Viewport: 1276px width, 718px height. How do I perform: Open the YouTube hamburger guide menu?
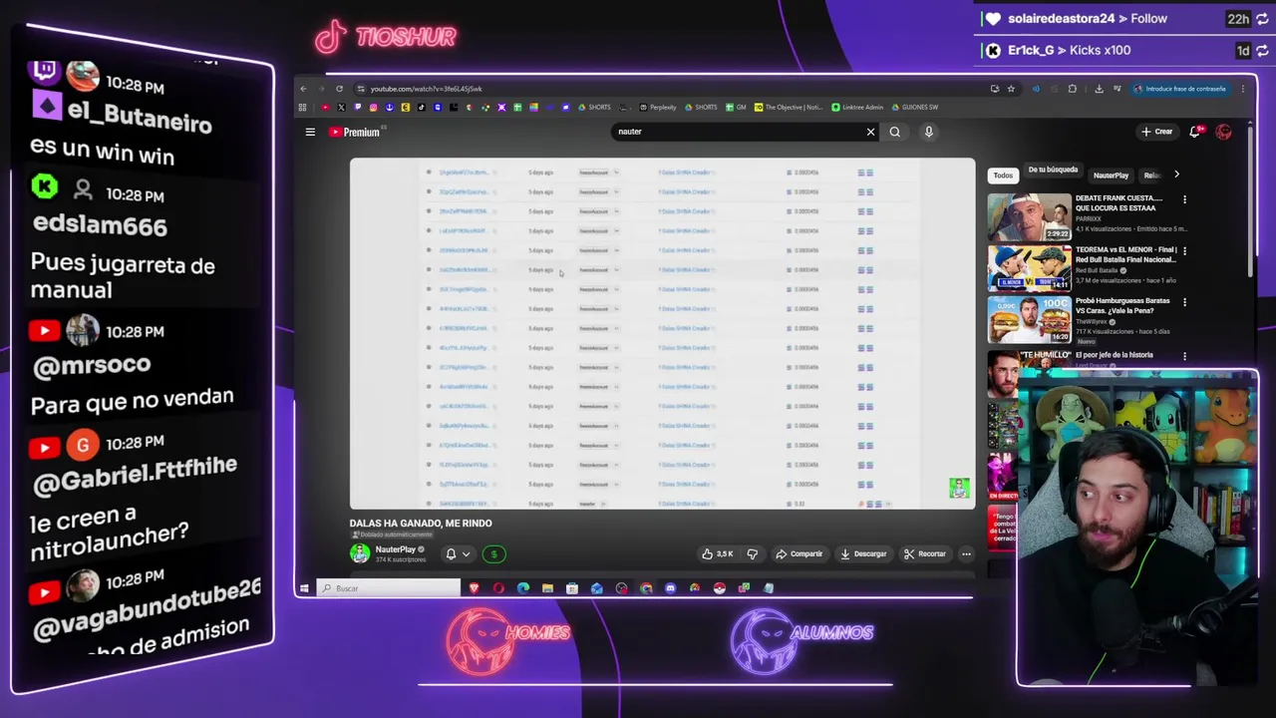coord(310,132)
